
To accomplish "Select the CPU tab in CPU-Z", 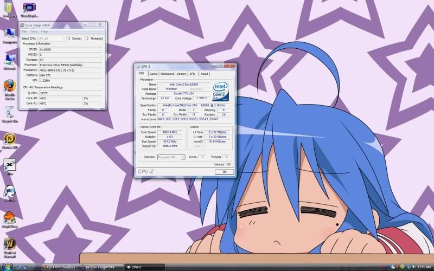I will [142, 73].
